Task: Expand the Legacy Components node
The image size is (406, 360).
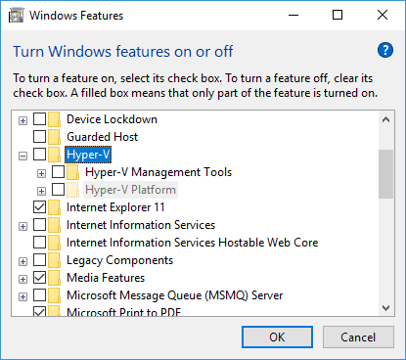Action: pos(23,262)
